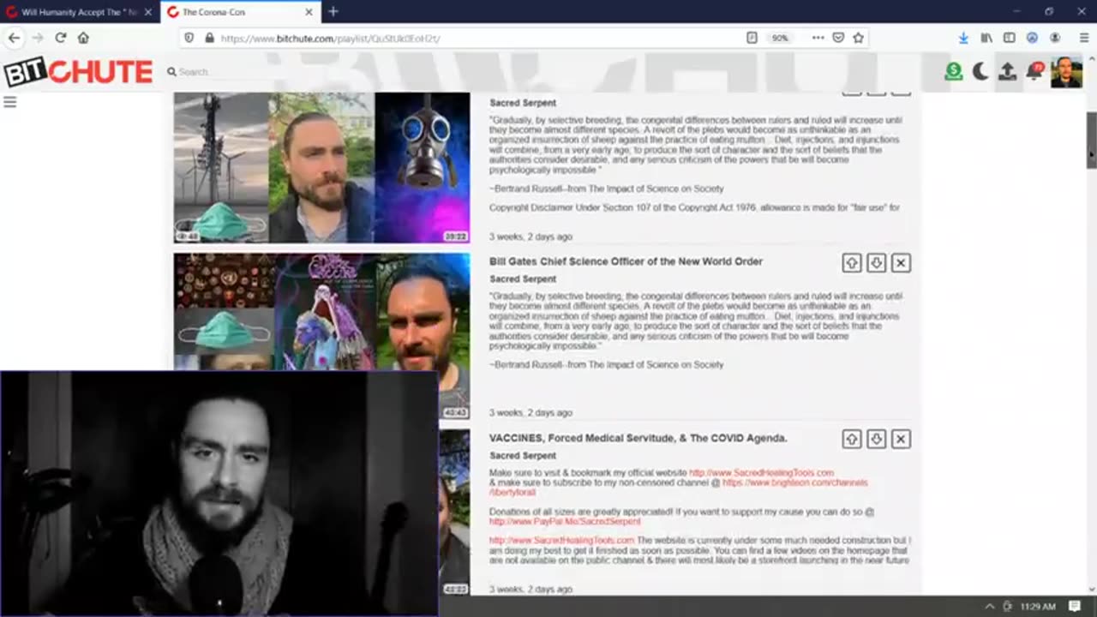Image resolution: width=1097 pixels, height=617 pixels.
Task: Open BitChute notifications bell
Action: tap(1035, 71)
